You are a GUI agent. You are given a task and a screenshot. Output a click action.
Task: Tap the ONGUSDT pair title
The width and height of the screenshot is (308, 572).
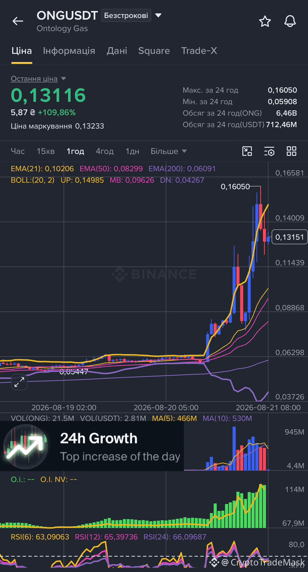coord(67,15)
